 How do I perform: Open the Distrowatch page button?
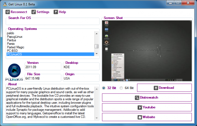(x=147, y=98)
